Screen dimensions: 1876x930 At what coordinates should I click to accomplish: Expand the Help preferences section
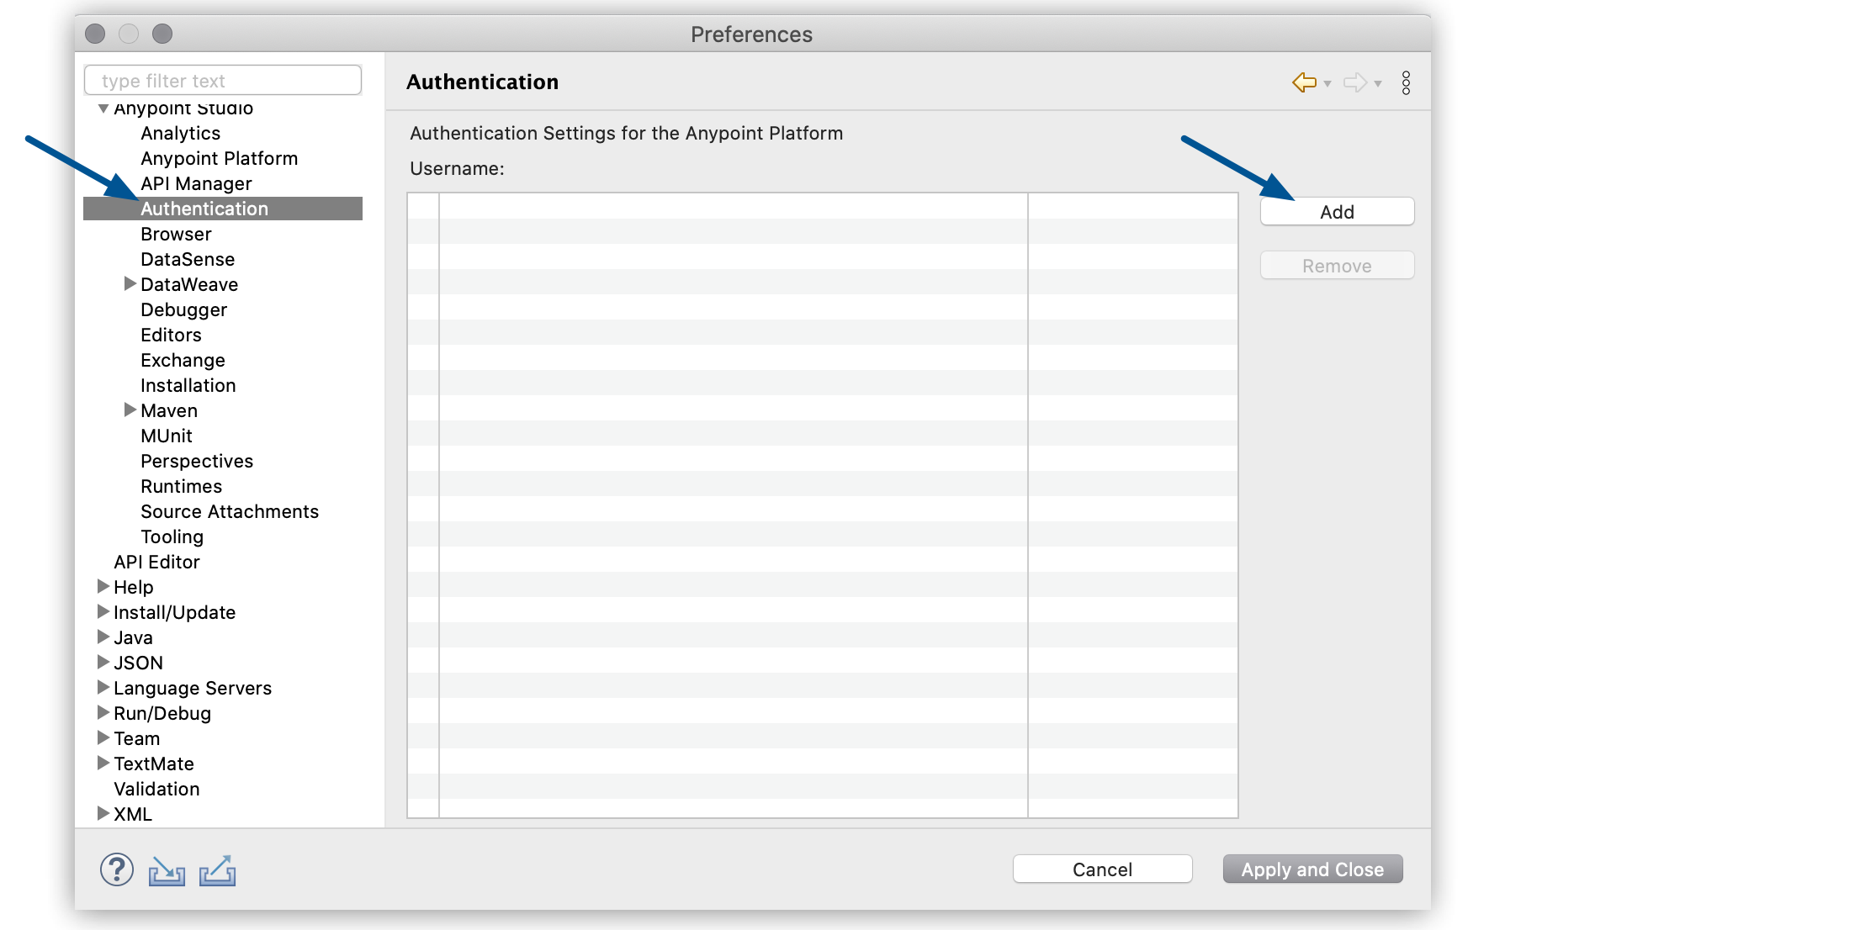click(x=100, y=586)
